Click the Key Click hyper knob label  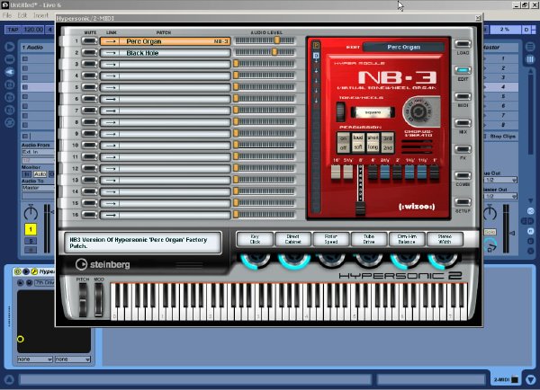[255, 239]
